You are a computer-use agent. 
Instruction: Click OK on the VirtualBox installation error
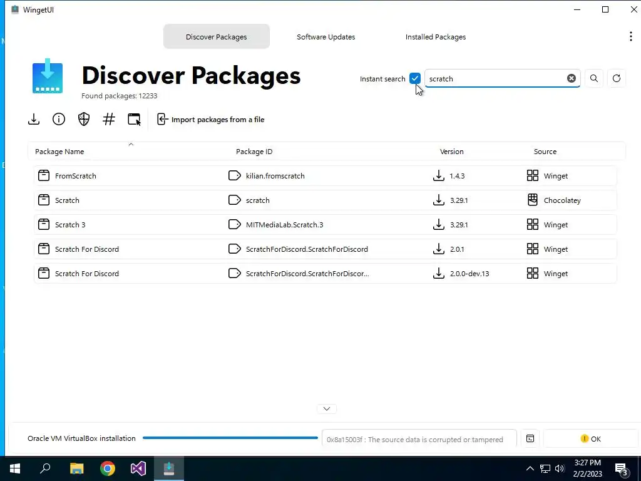point(590,439)
